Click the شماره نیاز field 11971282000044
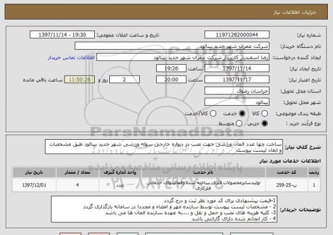This screenshot has height=235, width=333. (x=237, y=35)
